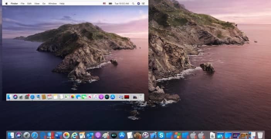Click the Tue 10:02 AM clock
This screenshot has width=271, height=139.
122,3
